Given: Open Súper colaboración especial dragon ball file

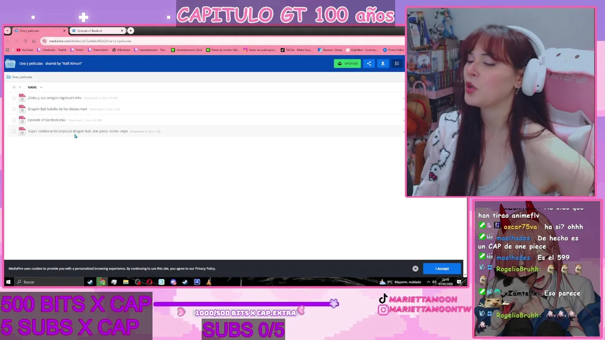Looking at the screenshot, I should tap(78, 131).
